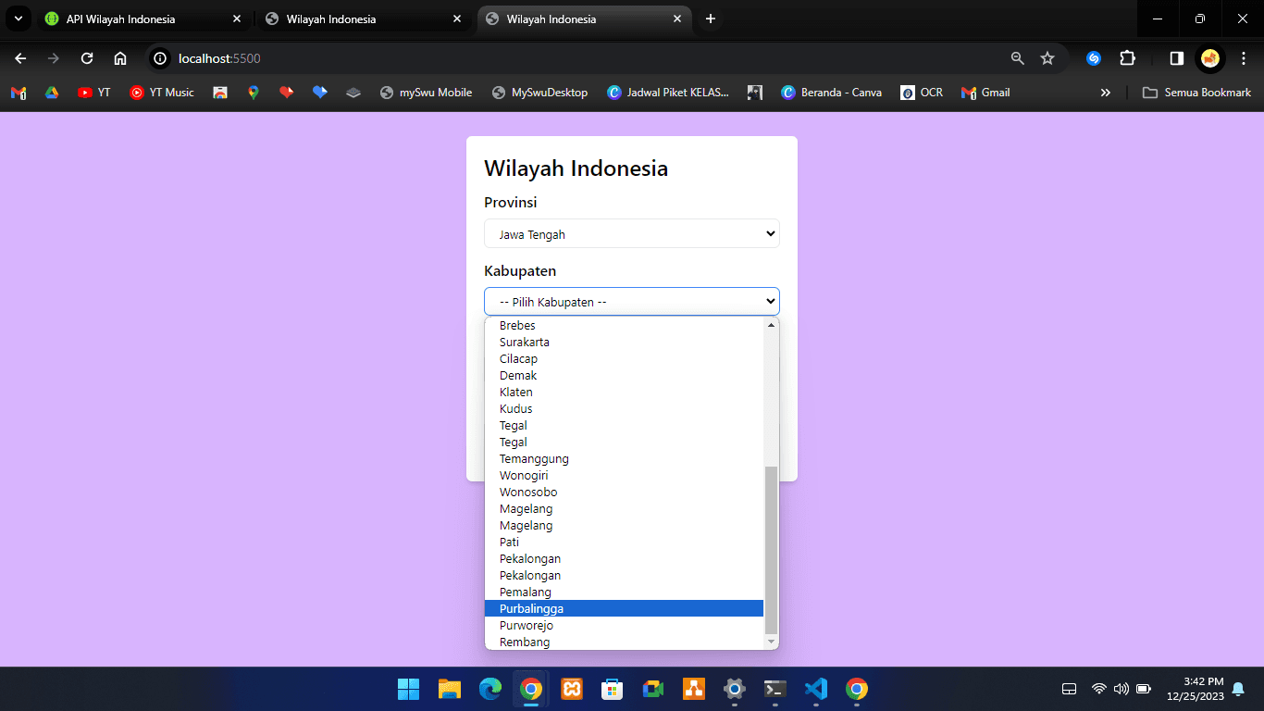Click the zoom magnifier icon in the address bar
Screen dimensions: 1264x711
[1017, 57]
